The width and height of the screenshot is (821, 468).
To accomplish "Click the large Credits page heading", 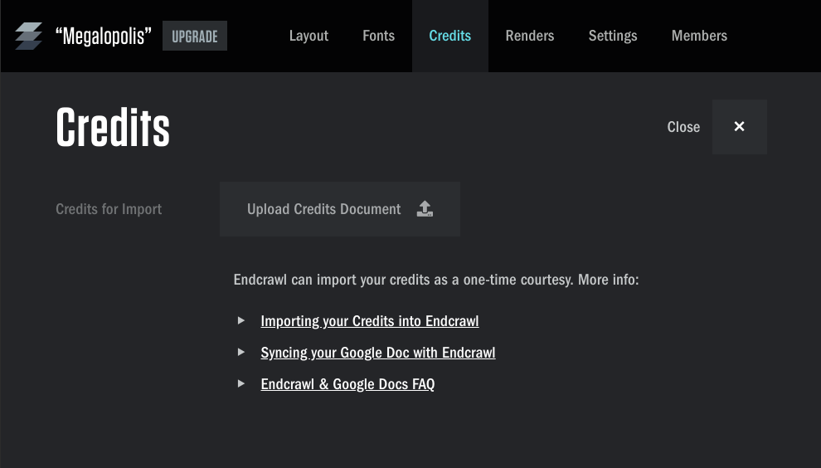I will click(113, 127).
